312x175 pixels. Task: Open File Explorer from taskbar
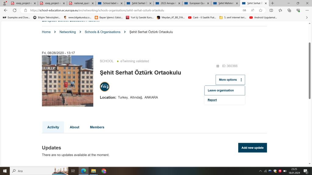[94, 171]
